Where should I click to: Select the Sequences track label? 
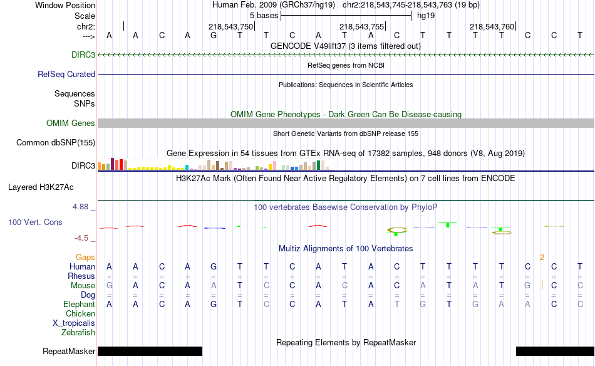coord(75,93)
